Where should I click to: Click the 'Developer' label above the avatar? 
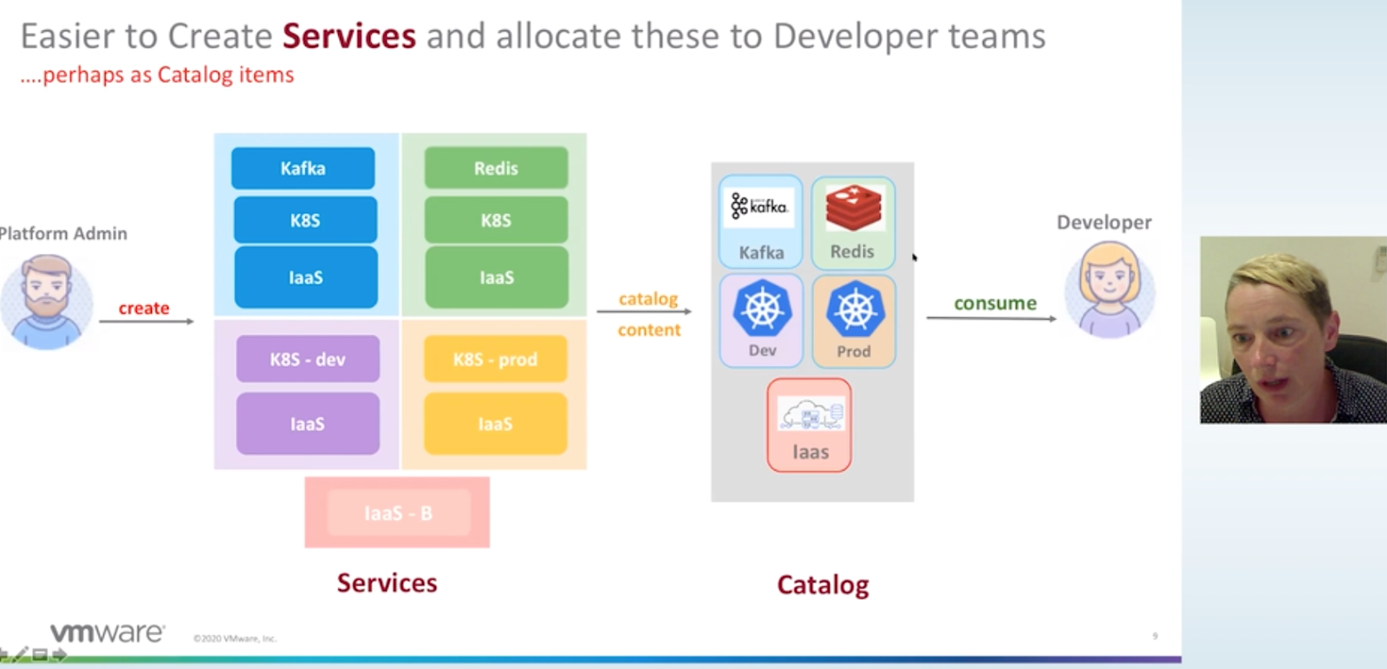click(1104, 223)
